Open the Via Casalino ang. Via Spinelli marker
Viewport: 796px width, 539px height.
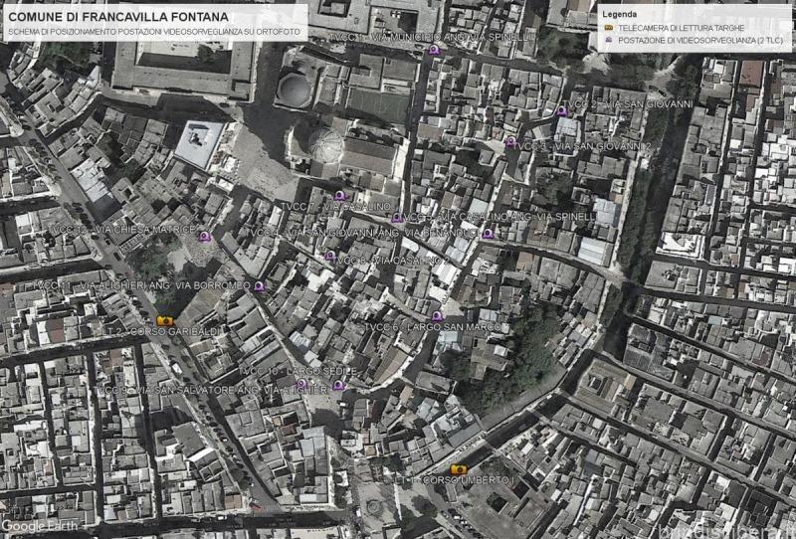click(397, 218)
